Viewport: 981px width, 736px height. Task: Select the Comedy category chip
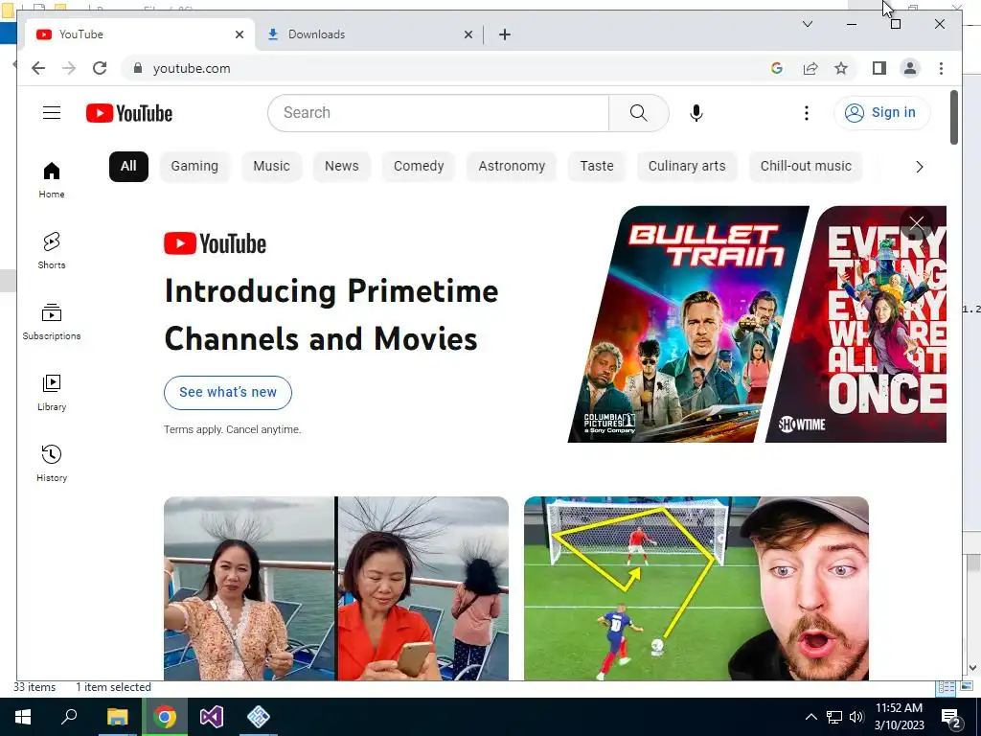pos(419,167)
